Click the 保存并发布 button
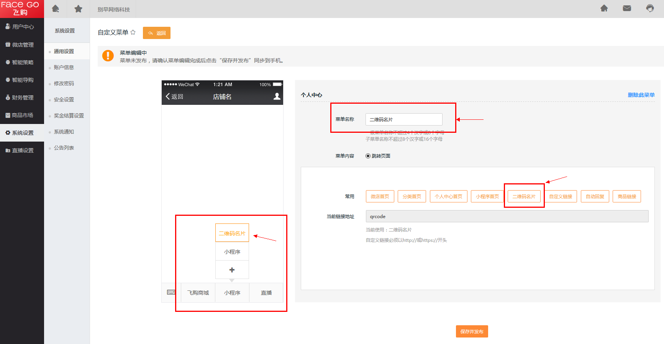 (x=472, y=331)
